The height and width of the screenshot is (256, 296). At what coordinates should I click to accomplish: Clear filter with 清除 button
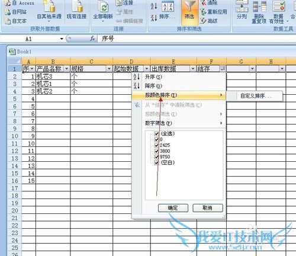pyautogui.click(x=209, y=3)
